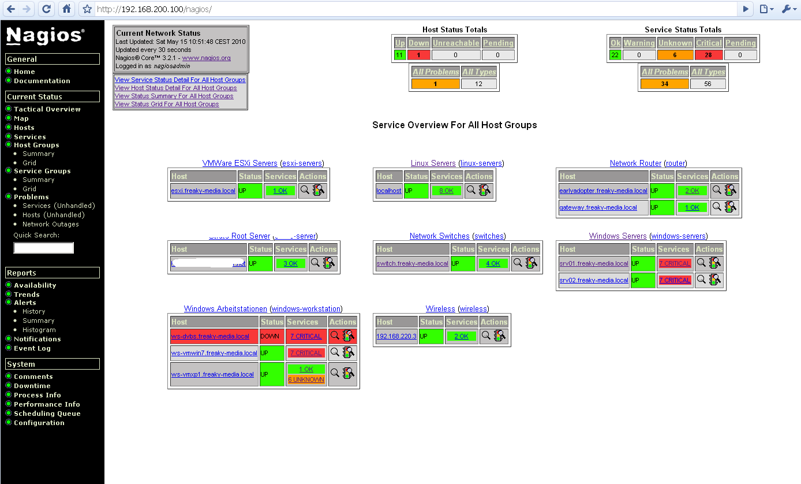Click magnifier icon for esxi.freaky-media.local host
This screenshot has height=484, width=801.
coord(305,191)
